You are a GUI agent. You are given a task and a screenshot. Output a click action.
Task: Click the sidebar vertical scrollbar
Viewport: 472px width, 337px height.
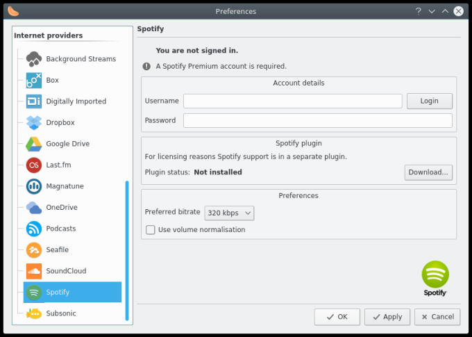[127, 250]
